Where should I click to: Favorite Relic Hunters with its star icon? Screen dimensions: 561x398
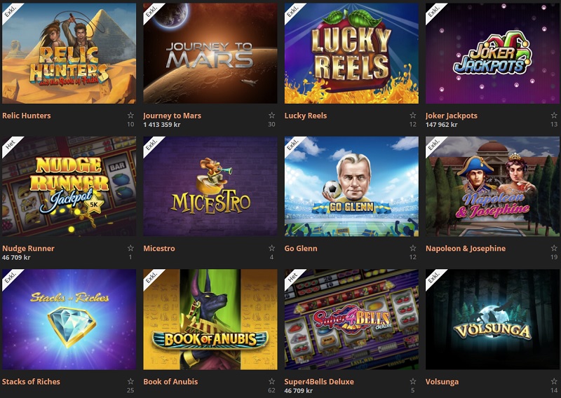(x=130, y=115)
